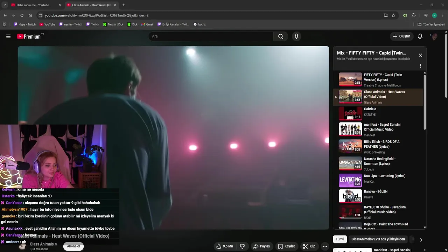Save the video with Kaydet
The width and height of the screenshot is (448, 252).
[286, 246]
